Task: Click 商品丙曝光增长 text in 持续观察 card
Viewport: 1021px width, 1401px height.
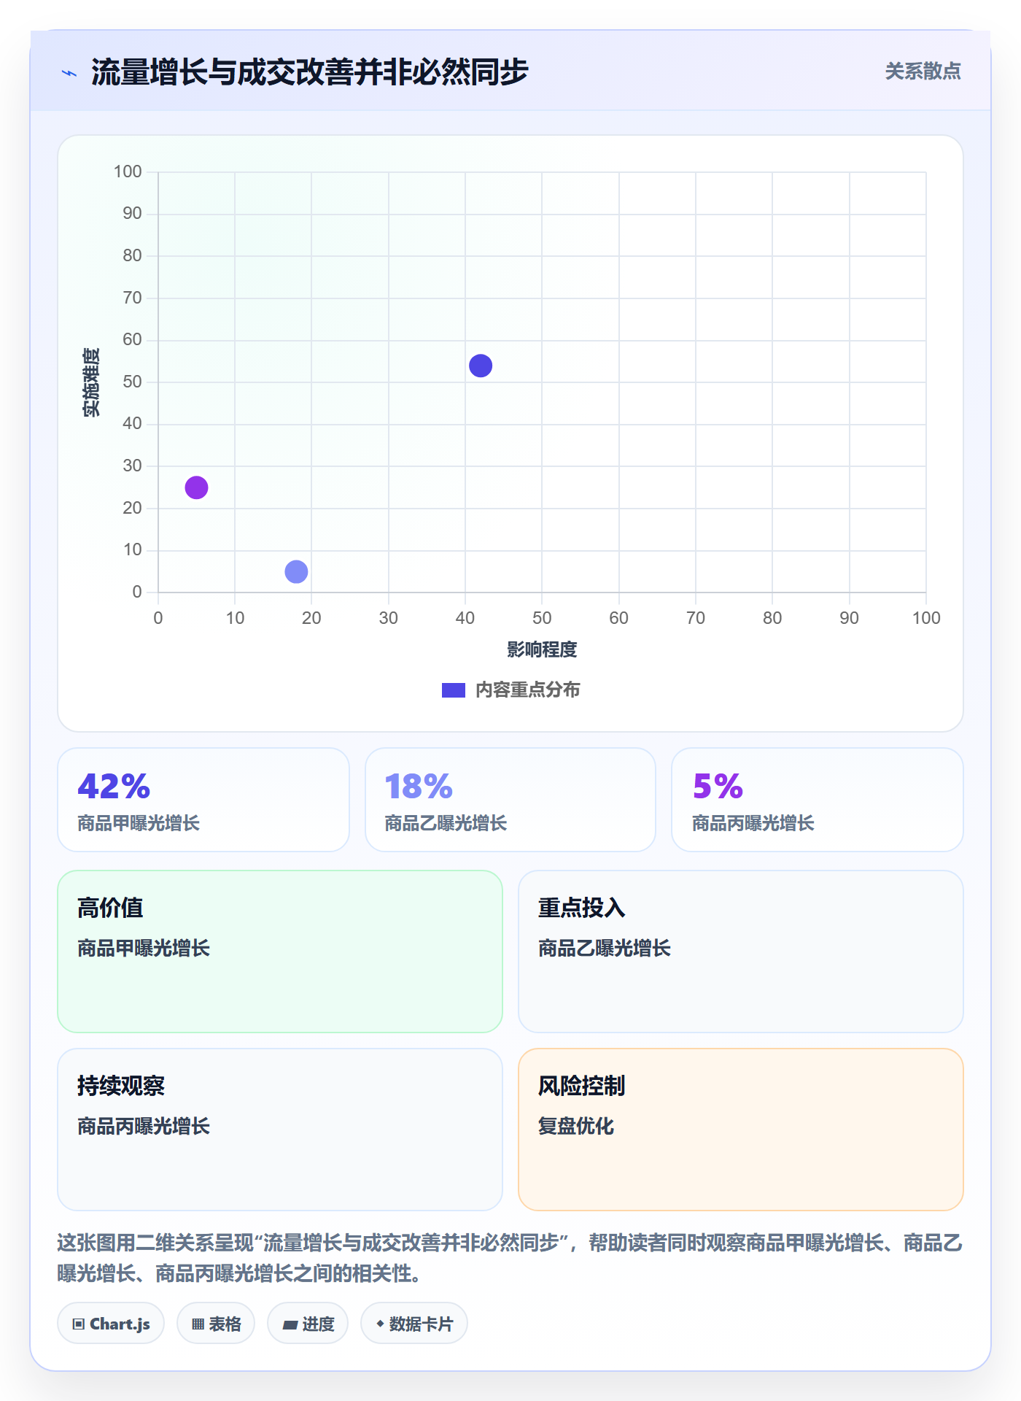Action: [144, 1126]
